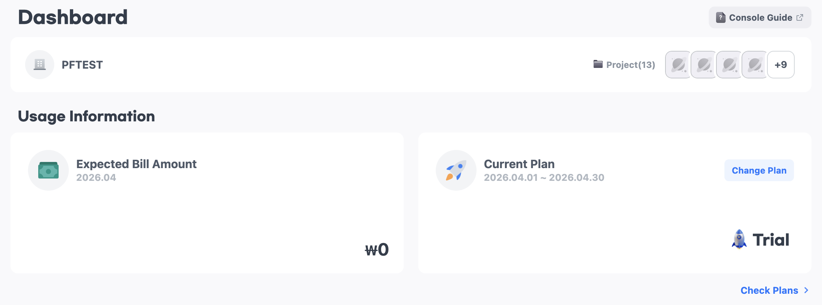This screenshot has height=305, width=822.
Task: Click the green money bill icon
Action: click(x=48, y=170)
